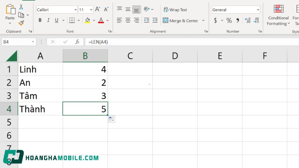The height and width of the screenshot is (168, 299).
Task: Select the Format Painter brush
Action: click(x=21, y=23)
